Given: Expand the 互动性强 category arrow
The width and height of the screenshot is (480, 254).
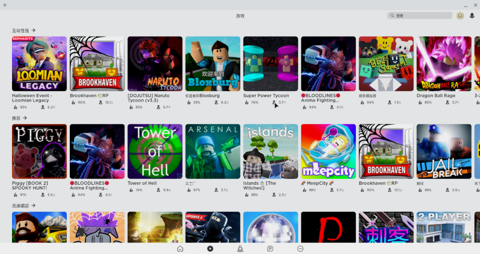Looking at the screenshot, I should (x=33, y=30).
